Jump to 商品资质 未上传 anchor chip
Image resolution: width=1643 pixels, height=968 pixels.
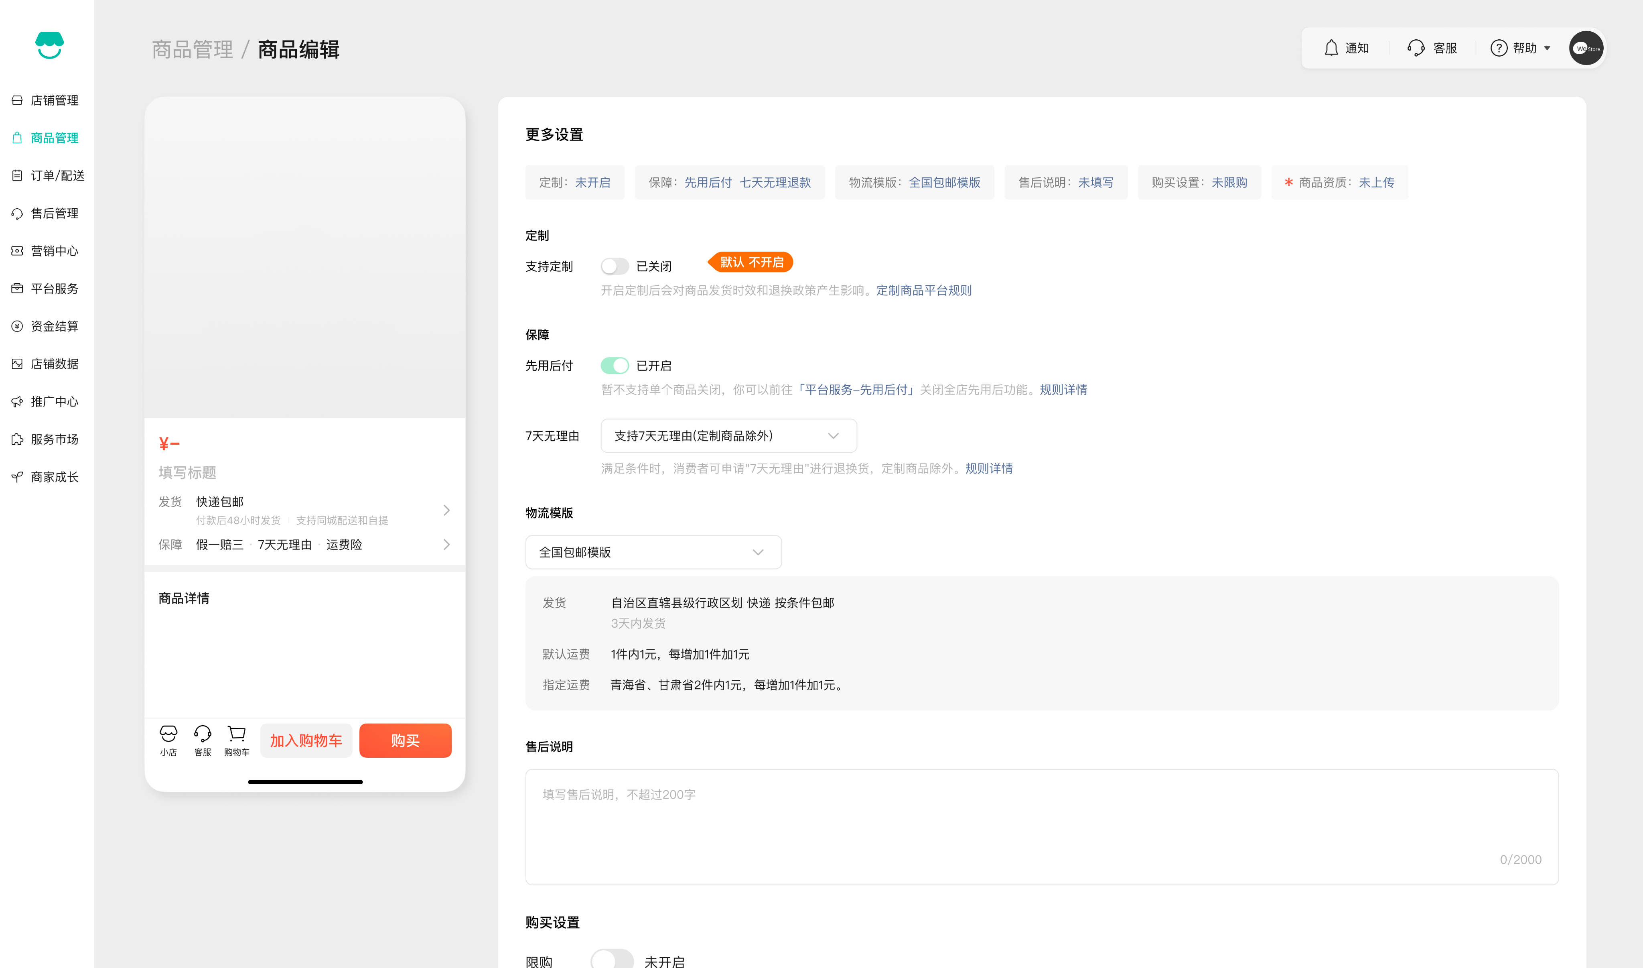[x=1340, y=183]
